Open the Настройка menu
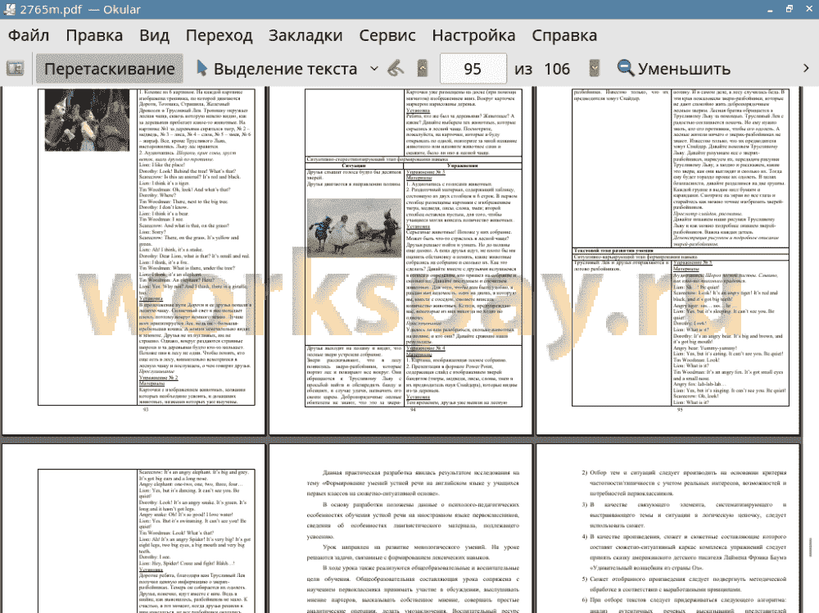This screenshot has width=819, height=613. (x=473, y=35)
